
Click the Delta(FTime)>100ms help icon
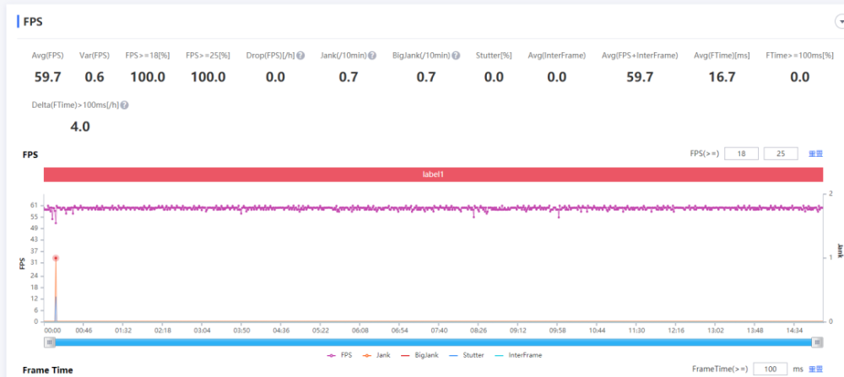pos(124,105)
